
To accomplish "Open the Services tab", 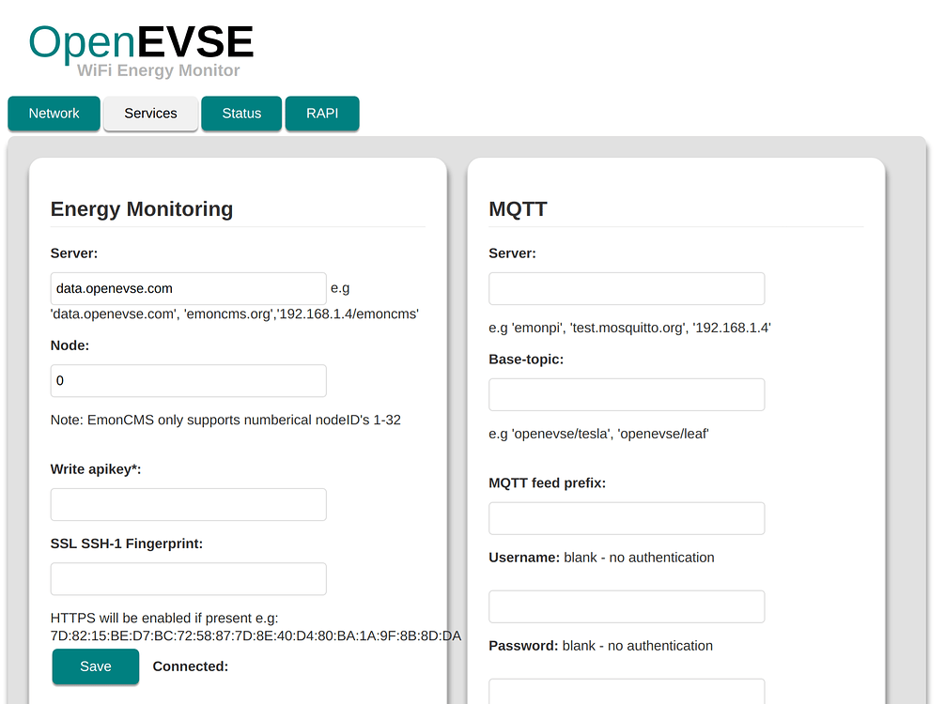I will pos(150,113).
